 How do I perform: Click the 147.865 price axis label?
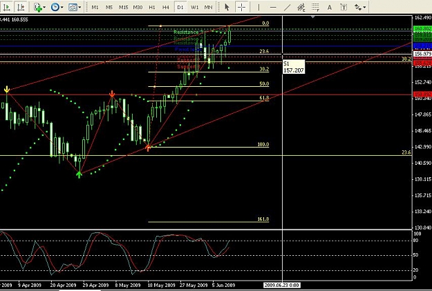[x=423, y=114]
